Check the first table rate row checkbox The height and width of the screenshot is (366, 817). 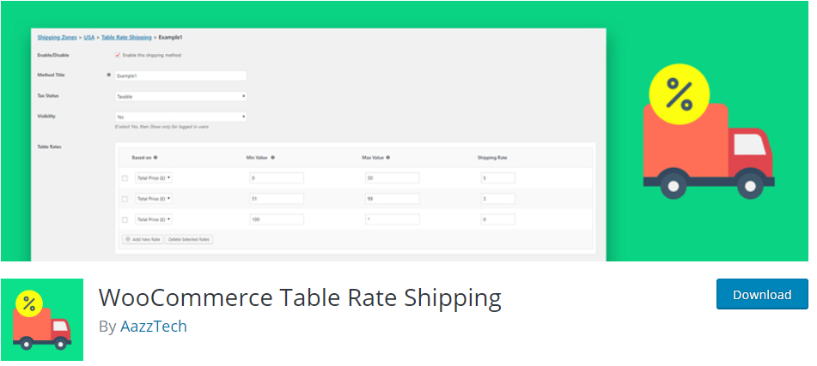[125, 178]
